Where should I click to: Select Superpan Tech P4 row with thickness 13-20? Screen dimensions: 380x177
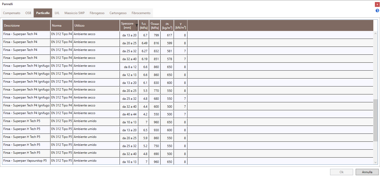[188, 35]
